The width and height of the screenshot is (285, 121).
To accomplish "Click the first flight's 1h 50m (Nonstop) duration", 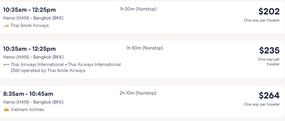I will [x=138, y=9].
